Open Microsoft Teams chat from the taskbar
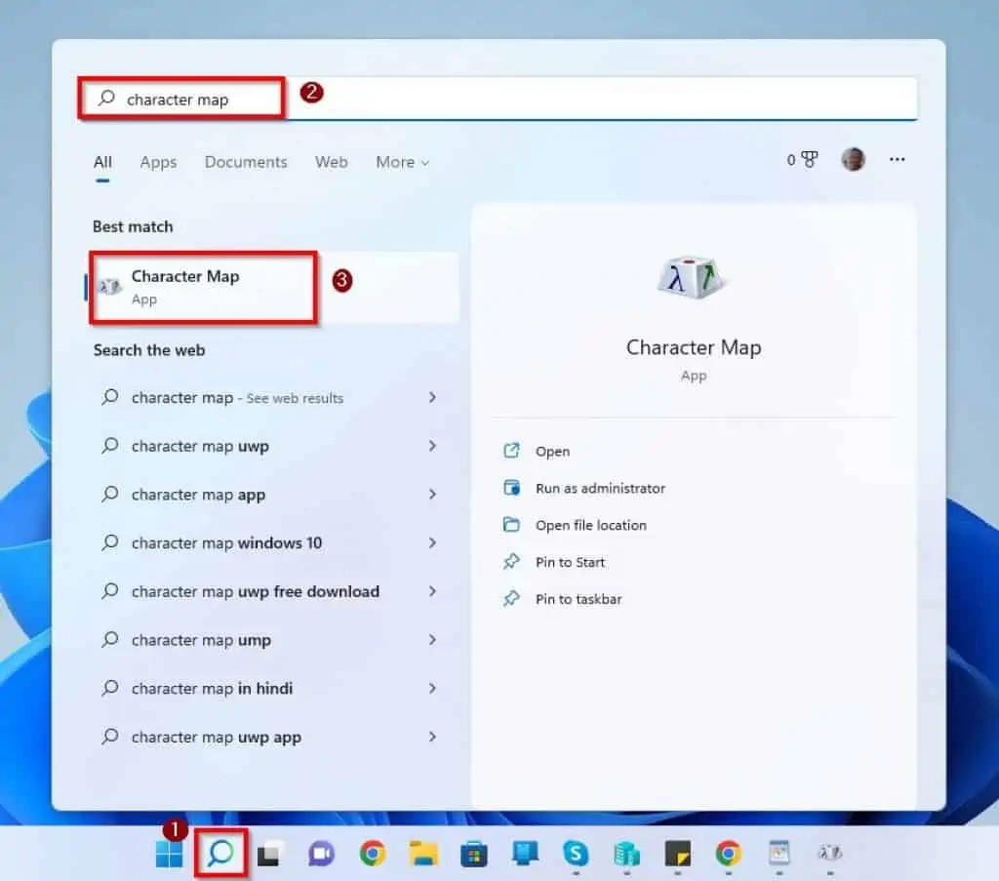 [318, 853]
